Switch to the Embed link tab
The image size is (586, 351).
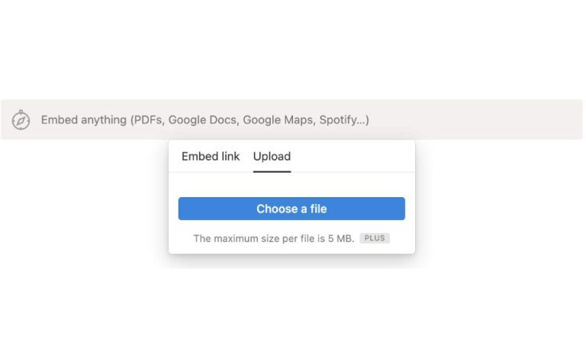pos(211,156)
